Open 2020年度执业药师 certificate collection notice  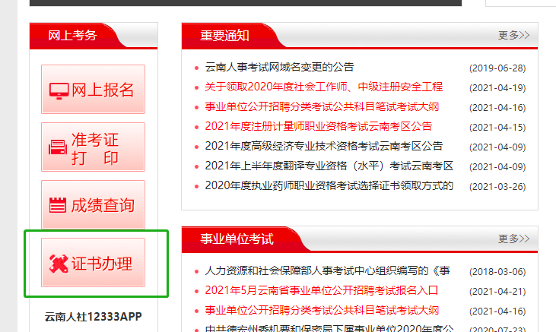click(x=329, y=185)
